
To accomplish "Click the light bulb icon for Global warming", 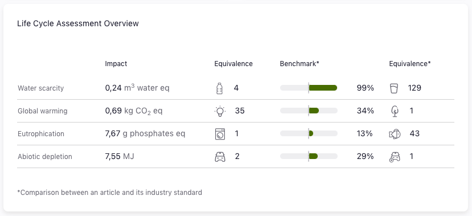I will (x=220, y=111).
